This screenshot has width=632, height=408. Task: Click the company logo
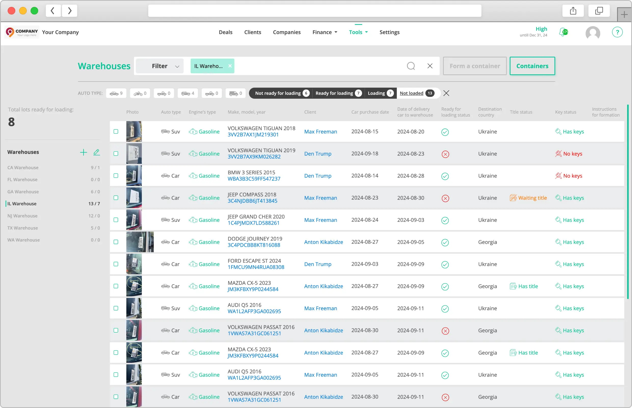click(22, 32)
